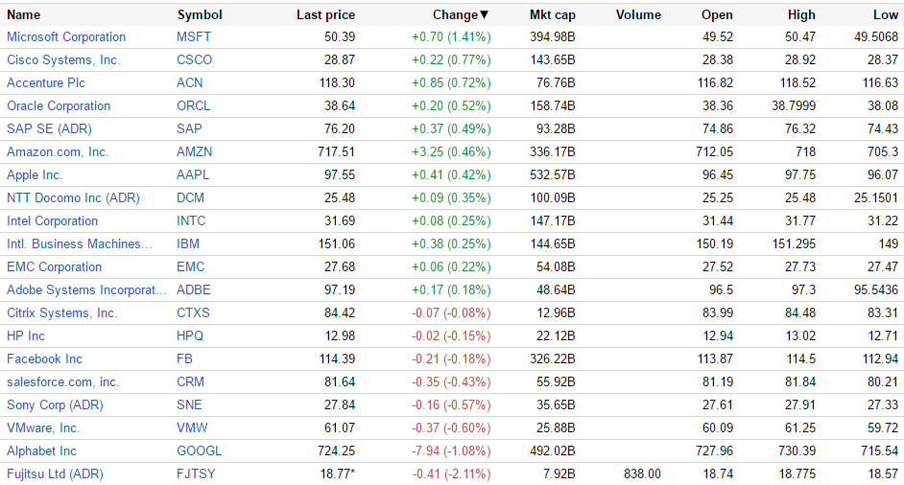Click the CRM symbol link
The image size is (904, 485).
coord(190,382)
